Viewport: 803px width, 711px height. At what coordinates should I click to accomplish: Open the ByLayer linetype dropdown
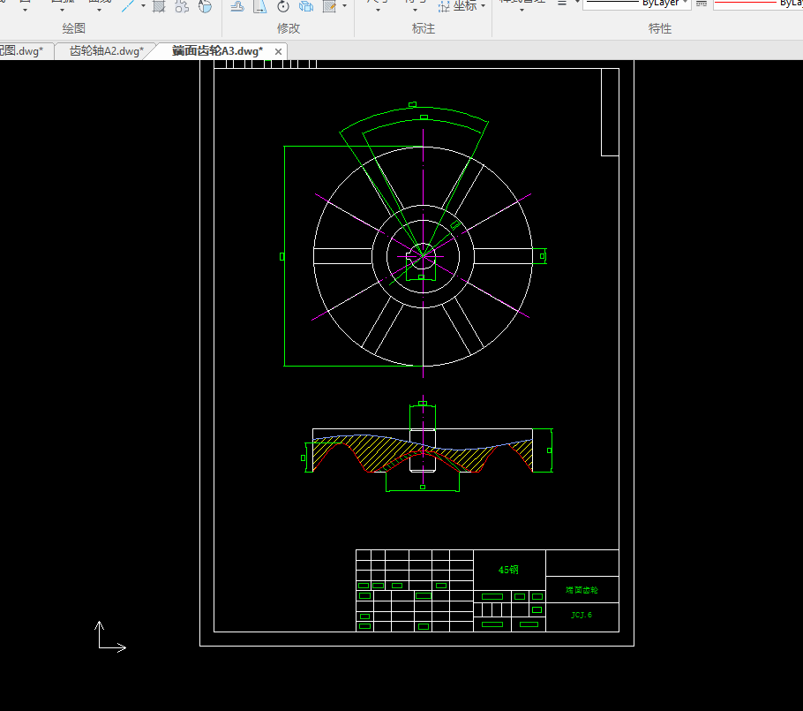(635, 4)
